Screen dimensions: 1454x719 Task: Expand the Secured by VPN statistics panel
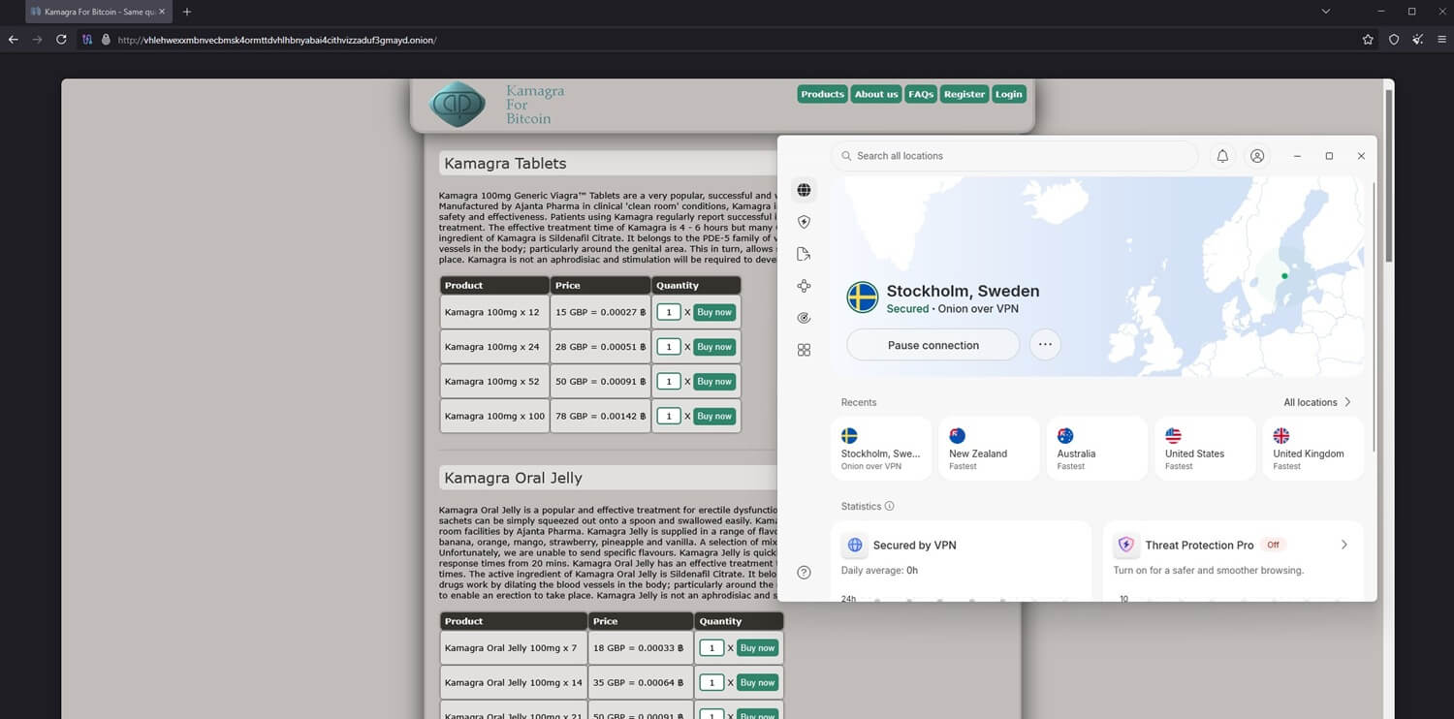coord(962,545)
